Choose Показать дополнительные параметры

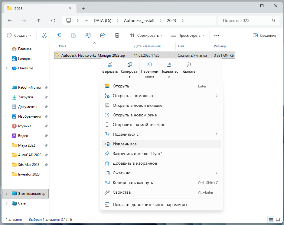click(162, 204)
